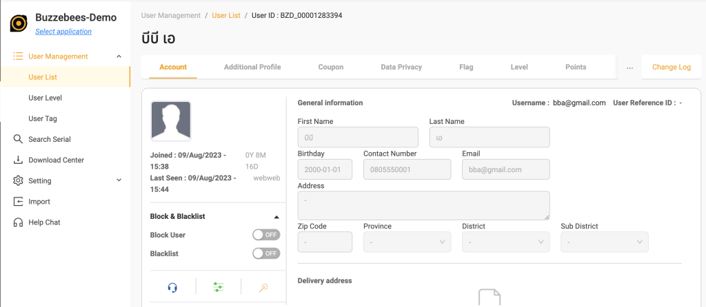This screenshot has width=706, height=307.
Task: Click the blue headset support icon
Action: (x=172, y=288)
